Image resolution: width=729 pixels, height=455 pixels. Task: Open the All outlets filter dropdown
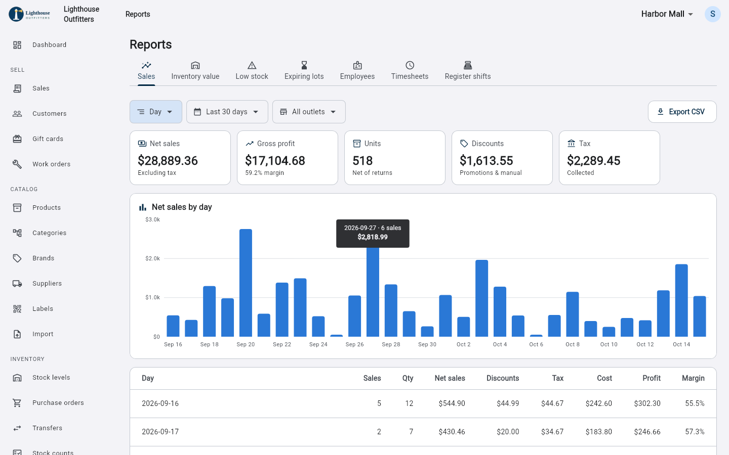309,112
